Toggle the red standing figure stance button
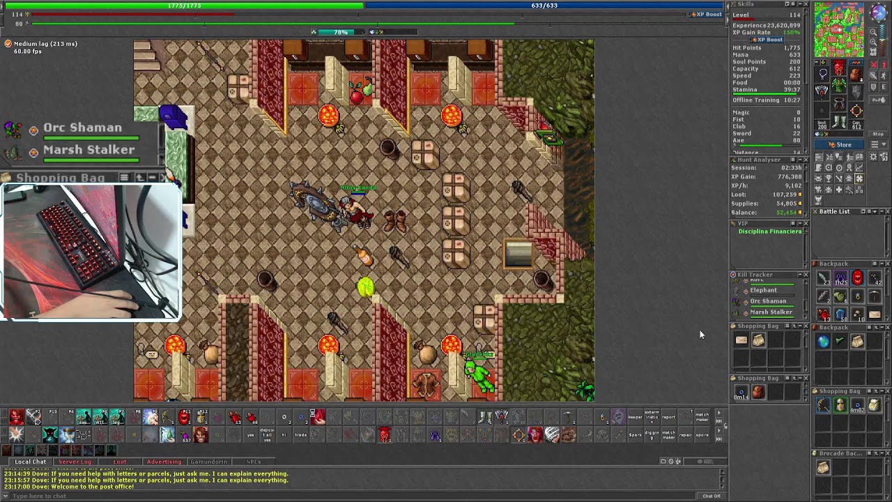Image resolution: width=892 pixels, height=502 pixels. click(884, 64)
